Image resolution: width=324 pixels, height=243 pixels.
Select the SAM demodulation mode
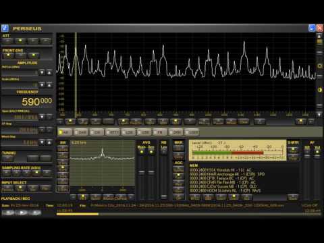(x=81, y=132)
